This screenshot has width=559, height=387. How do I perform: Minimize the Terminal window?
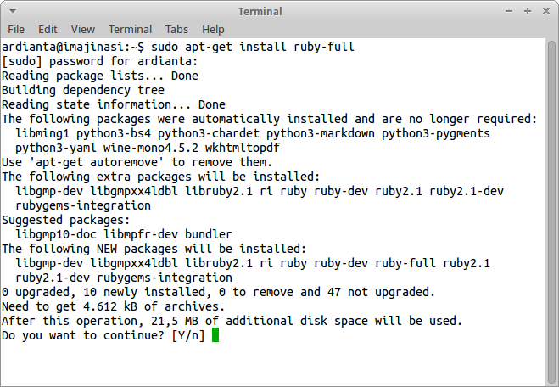(509, 11)
